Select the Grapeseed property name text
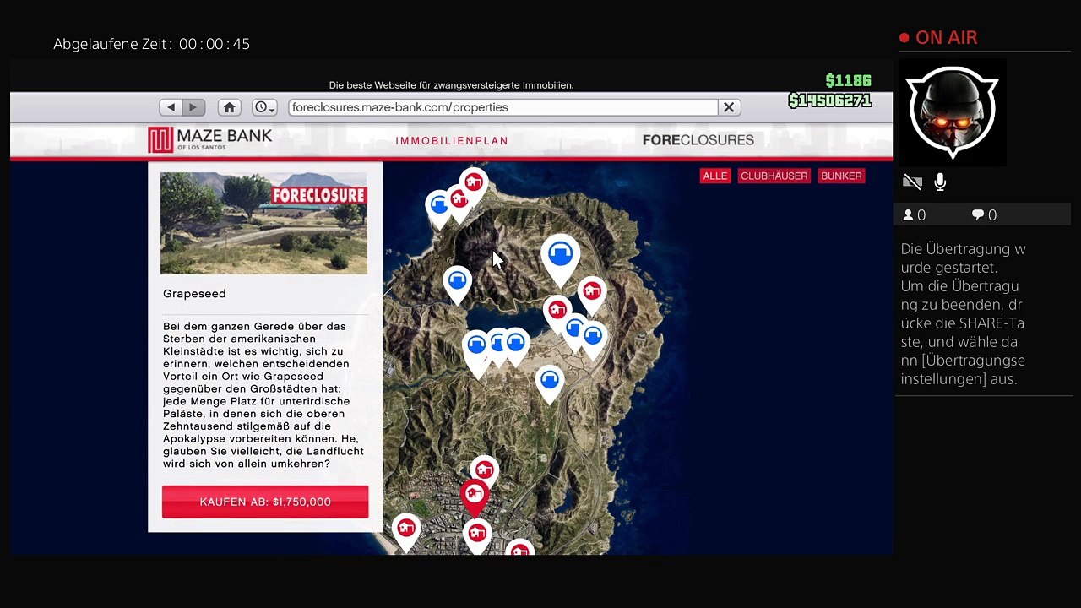1081x608 pixels. point(194,294)
